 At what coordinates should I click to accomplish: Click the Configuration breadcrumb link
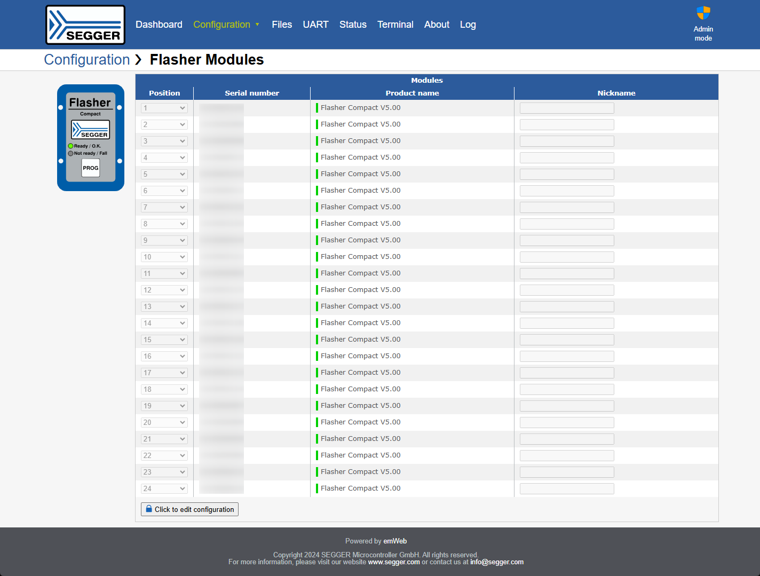[x=87, y=60]
